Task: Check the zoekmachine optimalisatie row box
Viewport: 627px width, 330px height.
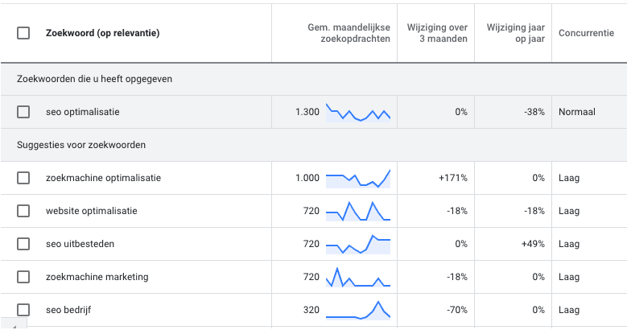Action: point(23,178)
